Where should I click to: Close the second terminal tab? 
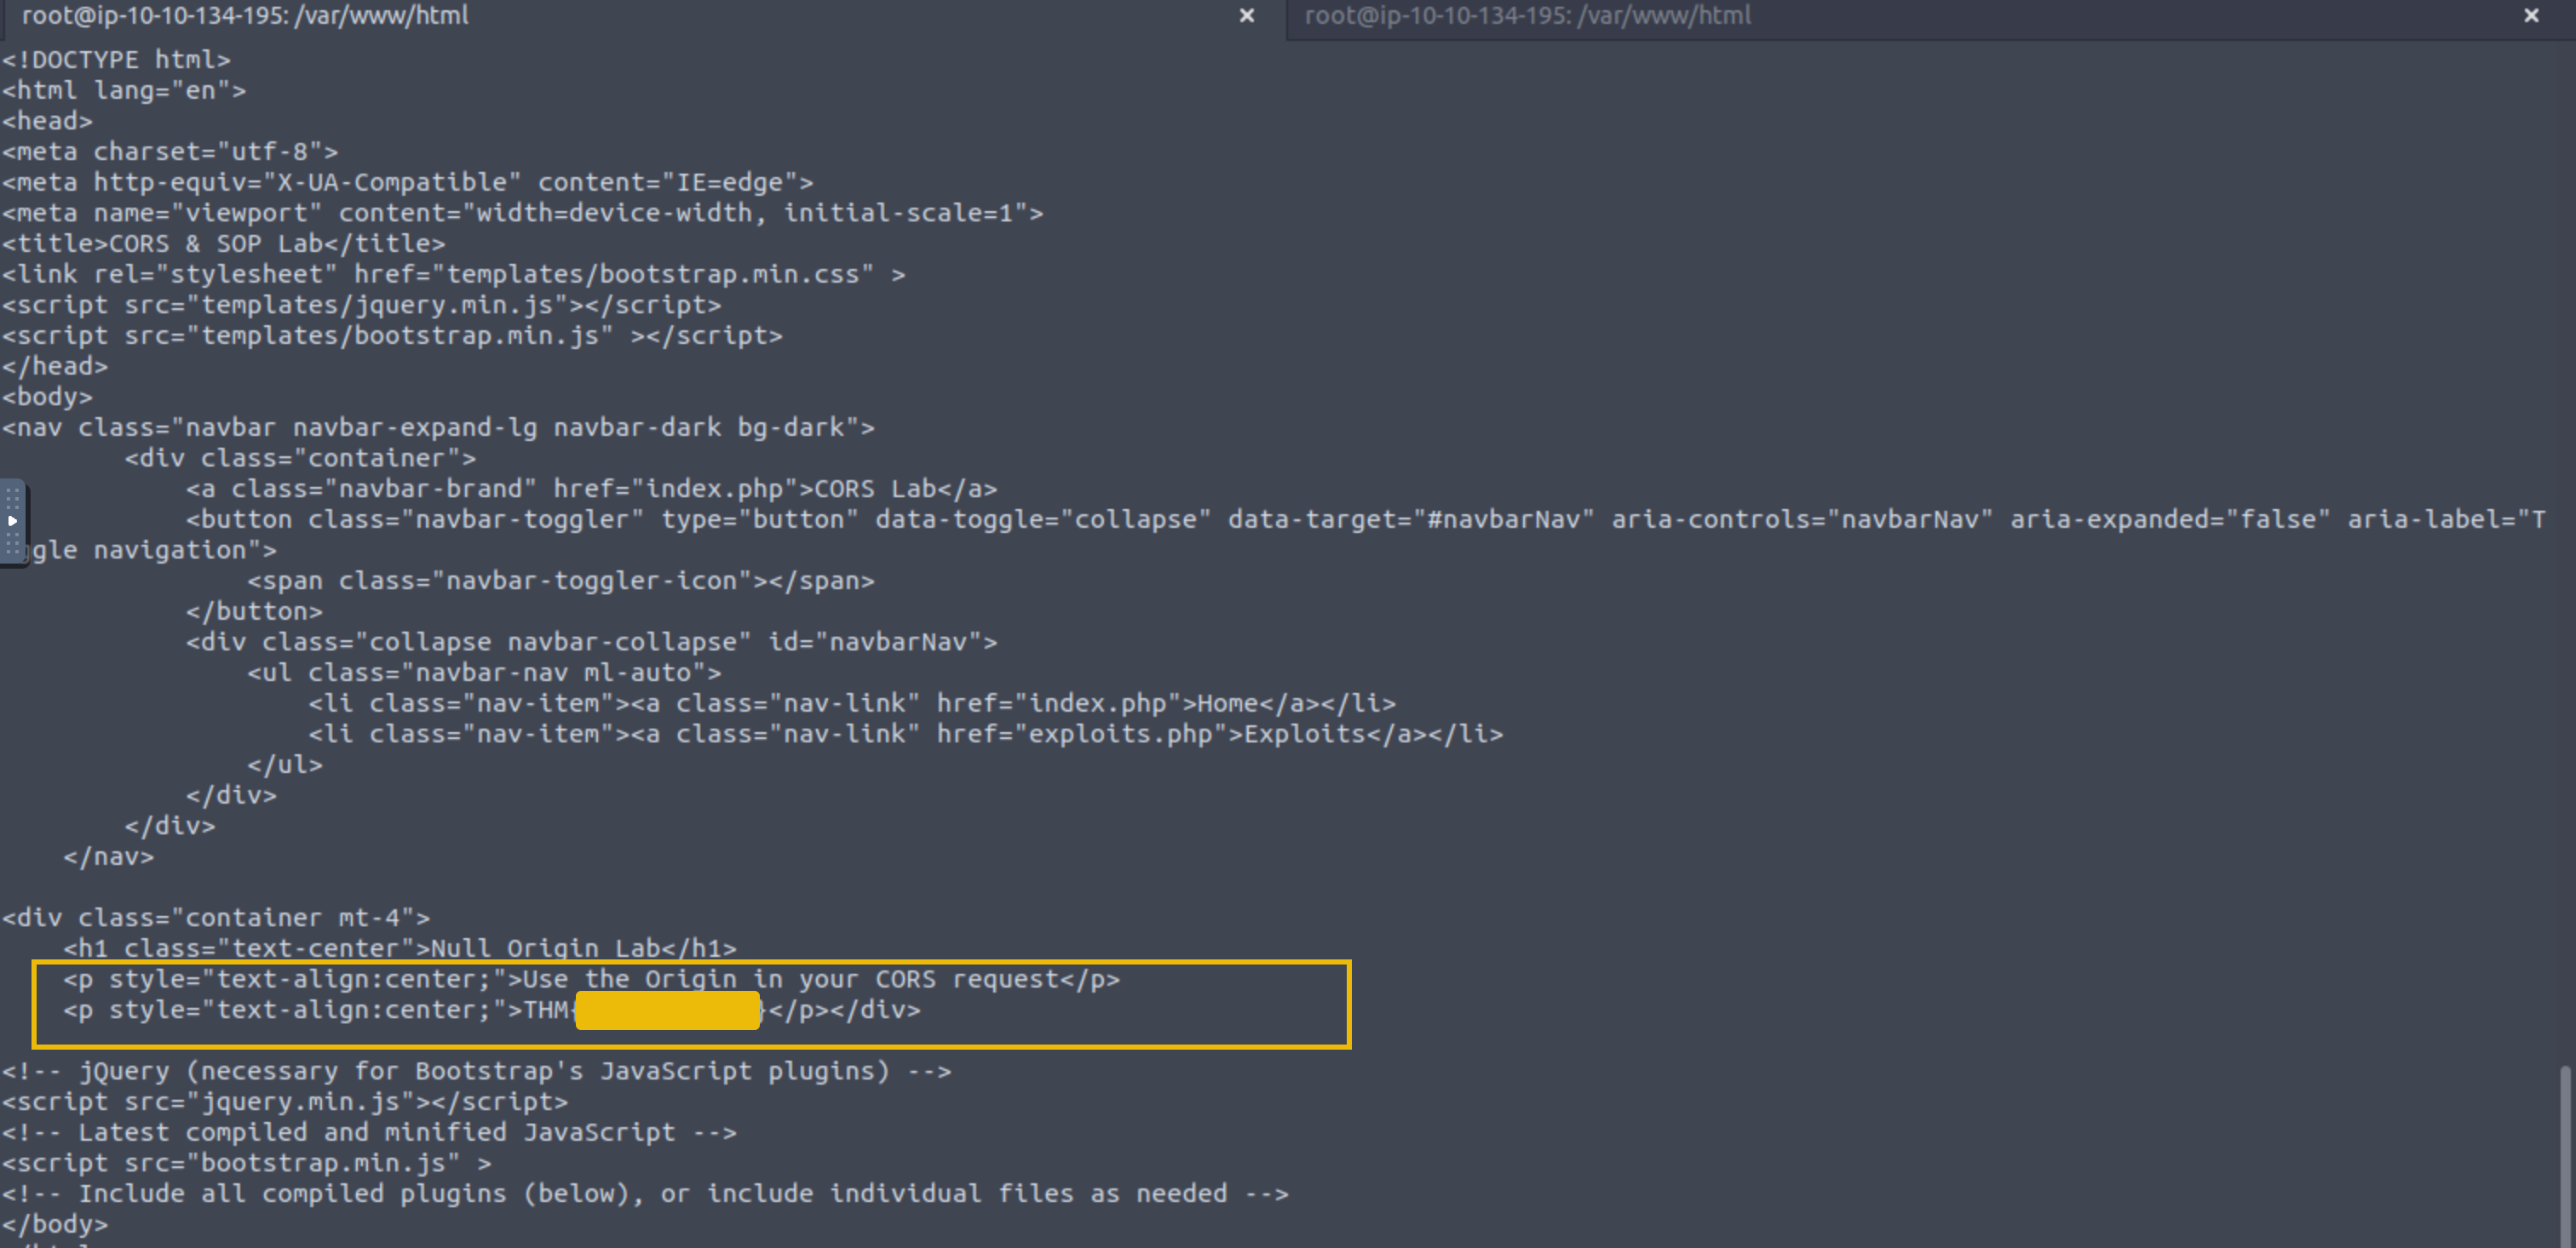2531,16
